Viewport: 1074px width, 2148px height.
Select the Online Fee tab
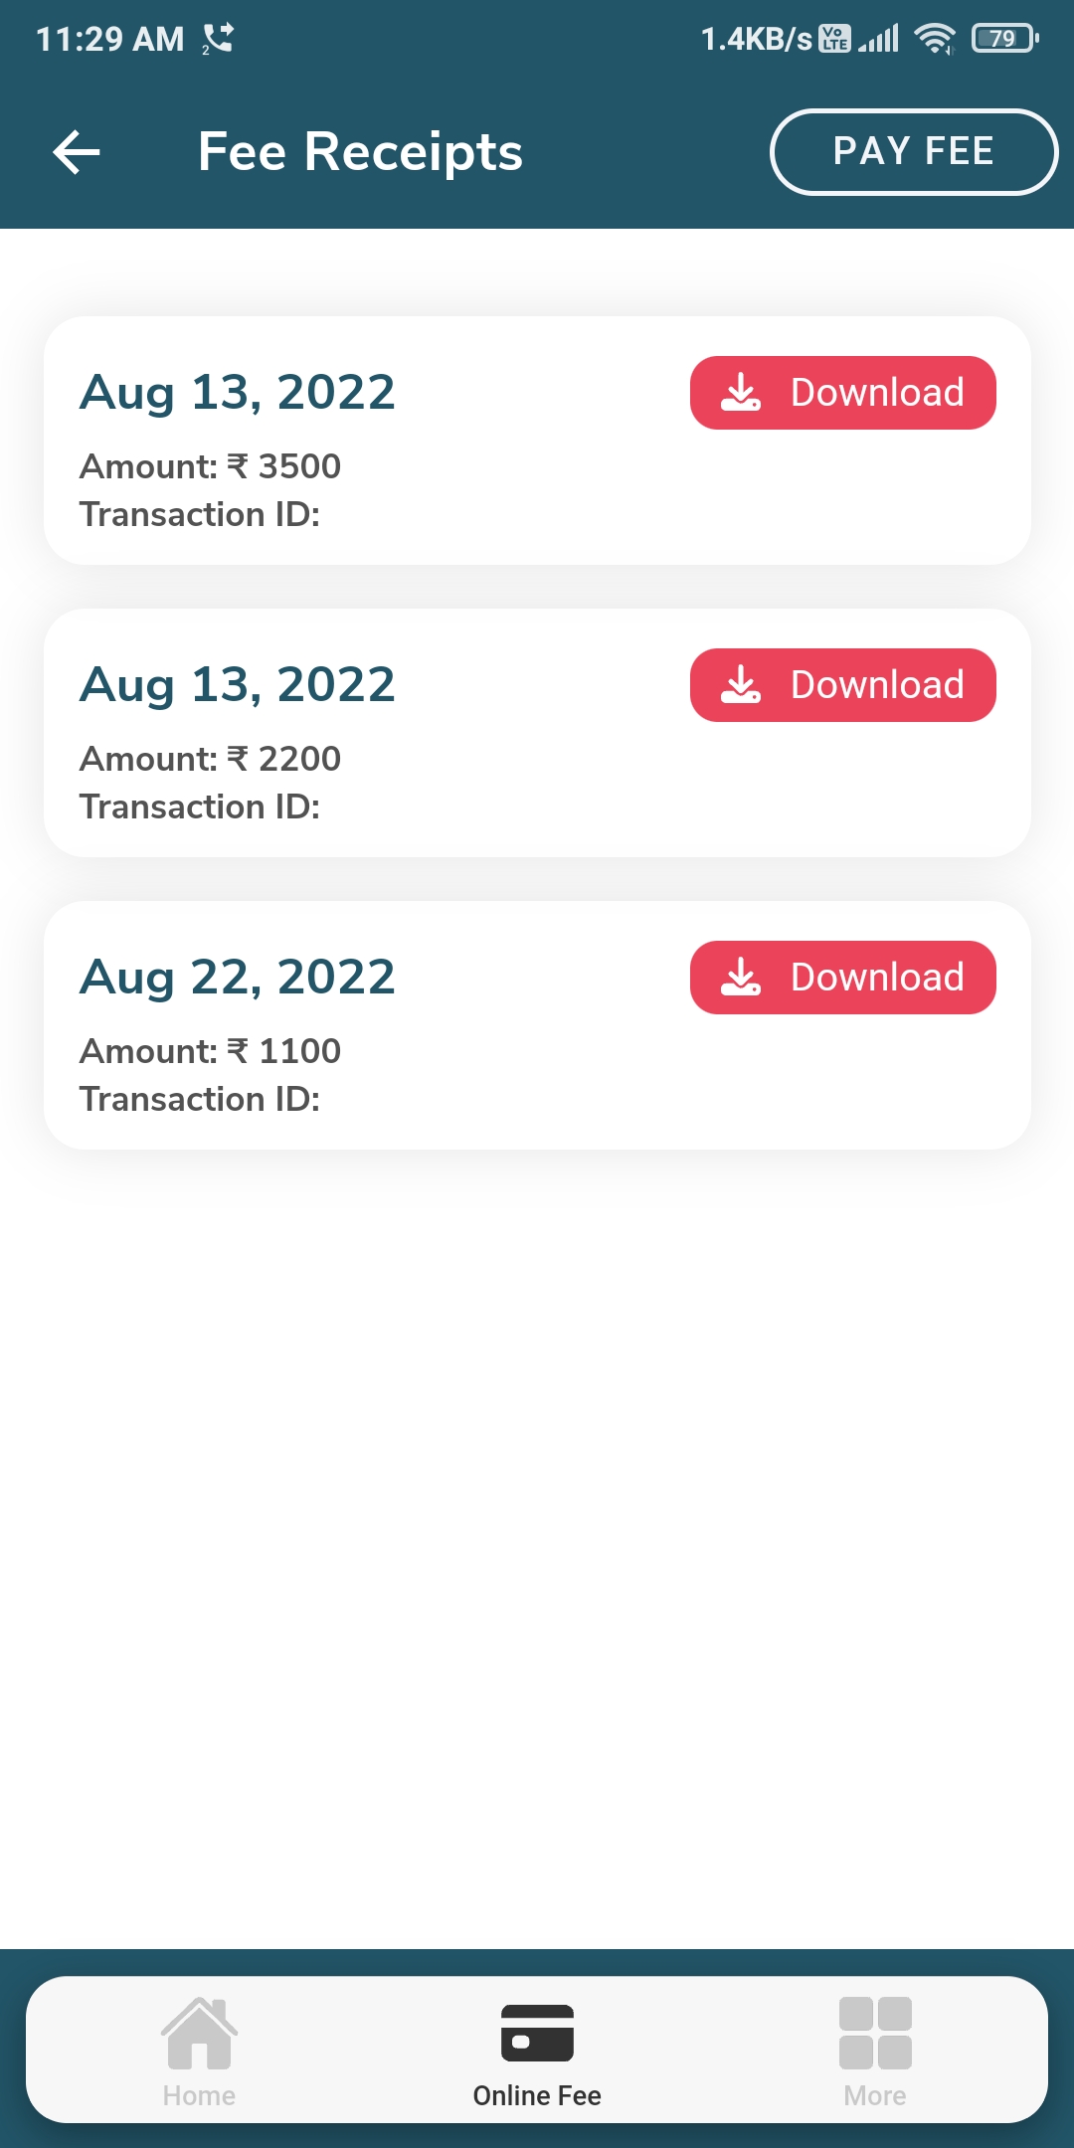tap(537, 2052)
